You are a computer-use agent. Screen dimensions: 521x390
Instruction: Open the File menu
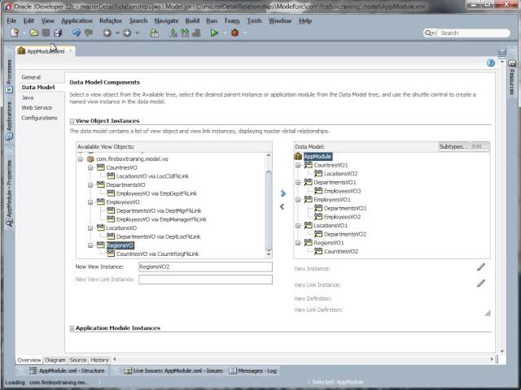pyautogui.click(x=11, y=20)
